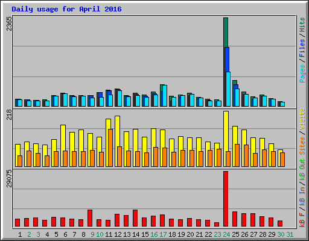Click day label 6 on the x-axis

coord(65,234)
